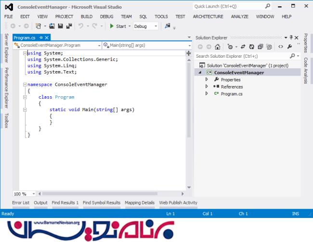Viewport: 313px width, 242px height.
Task: Toggle Show All Files in Solution Explorer
Action: [x=269, y=47]
